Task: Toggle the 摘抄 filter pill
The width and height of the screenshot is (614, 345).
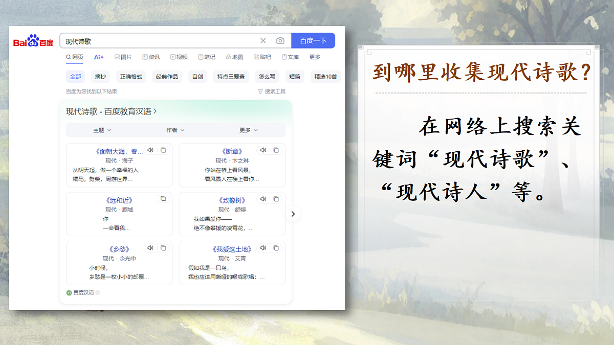Action: (x=100, y=76)
